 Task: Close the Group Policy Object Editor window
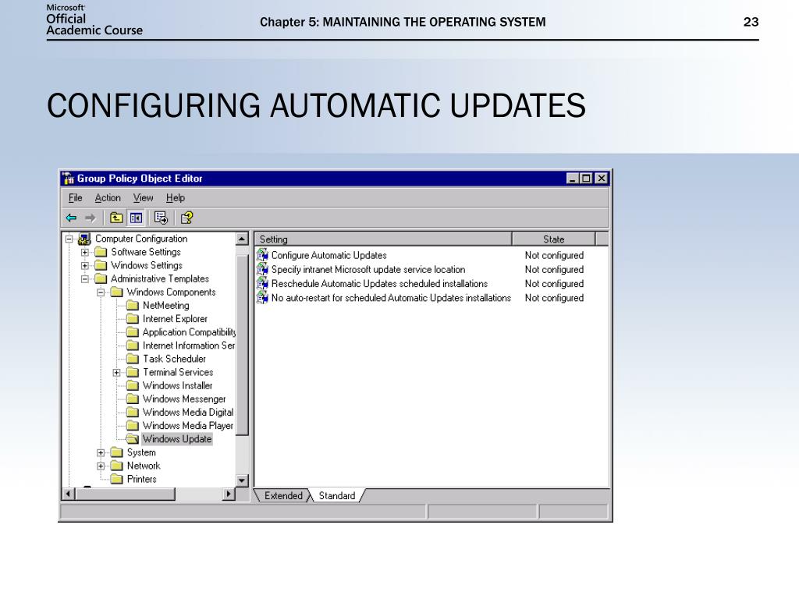click(x=602, y=179)
